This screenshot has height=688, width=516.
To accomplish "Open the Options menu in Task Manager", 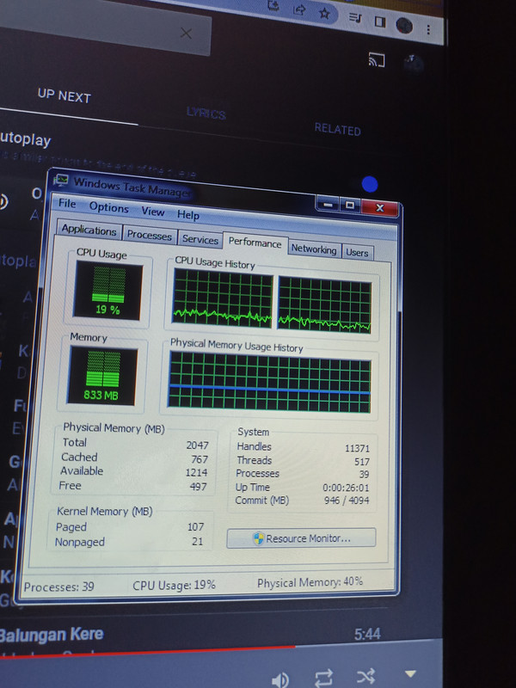I will coord(109,207).
